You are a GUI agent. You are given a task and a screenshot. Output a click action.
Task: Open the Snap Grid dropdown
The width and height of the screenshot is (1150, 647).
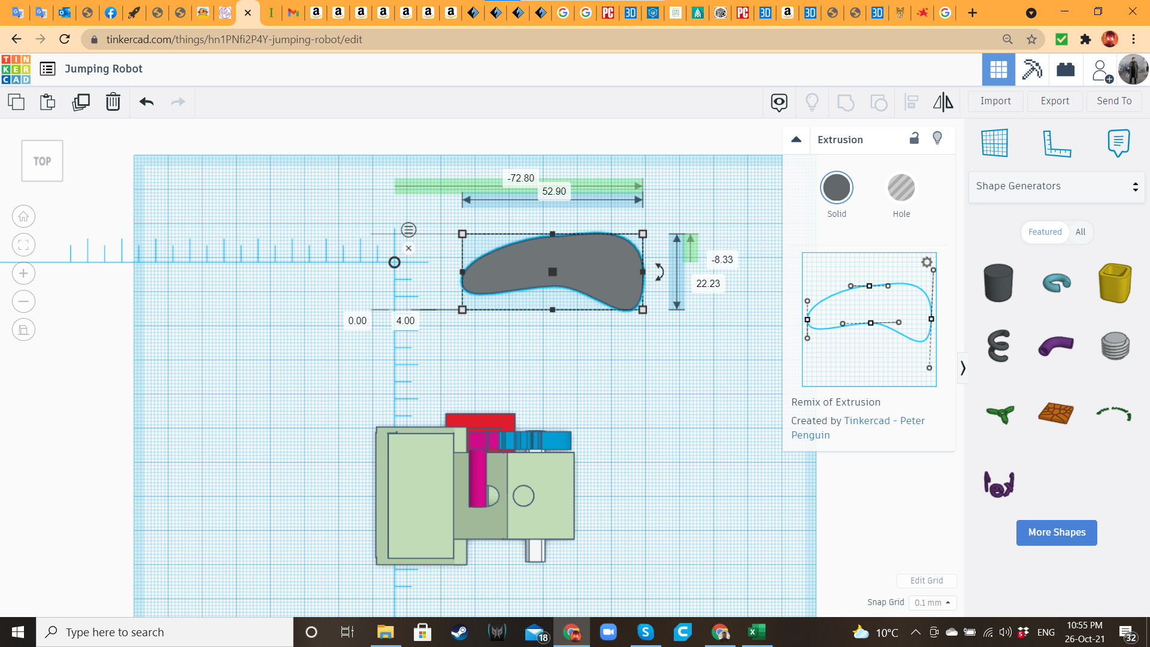932,603
